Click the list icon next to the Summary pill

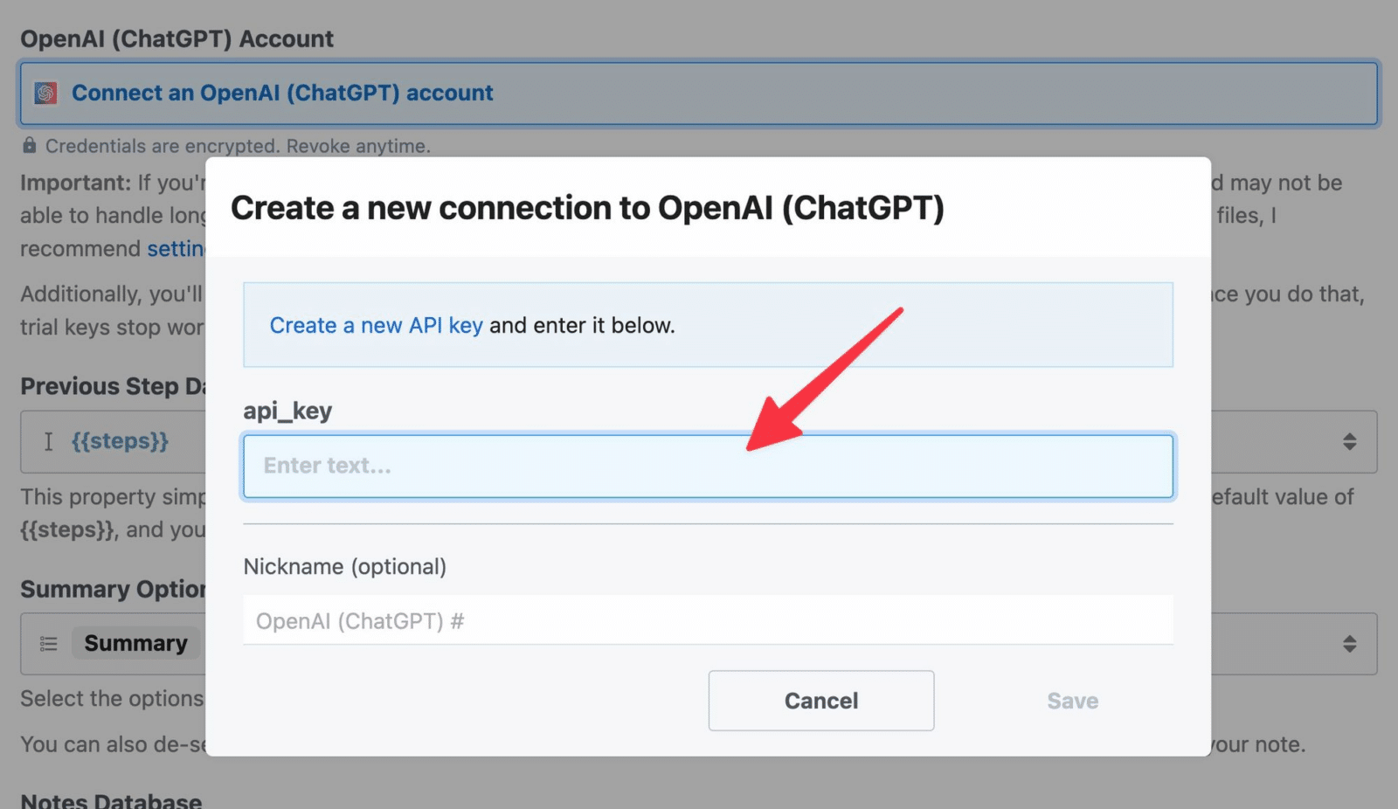click(x=48, y=643)
